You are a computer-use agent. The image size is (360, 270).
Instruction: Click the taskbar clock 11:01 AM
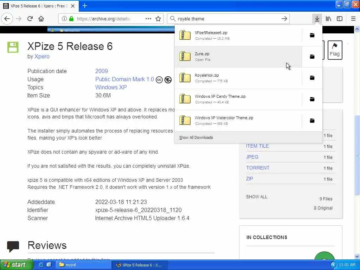click(x=347, y=265)
